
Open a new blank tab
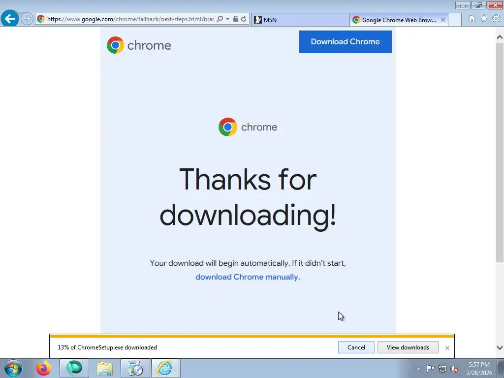coord(455,20)
